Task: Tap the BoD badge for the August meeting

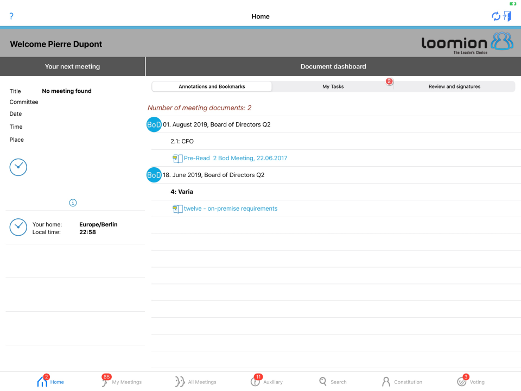Action: 154,124
